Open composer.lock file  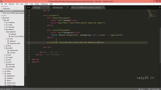click(11, 85)
